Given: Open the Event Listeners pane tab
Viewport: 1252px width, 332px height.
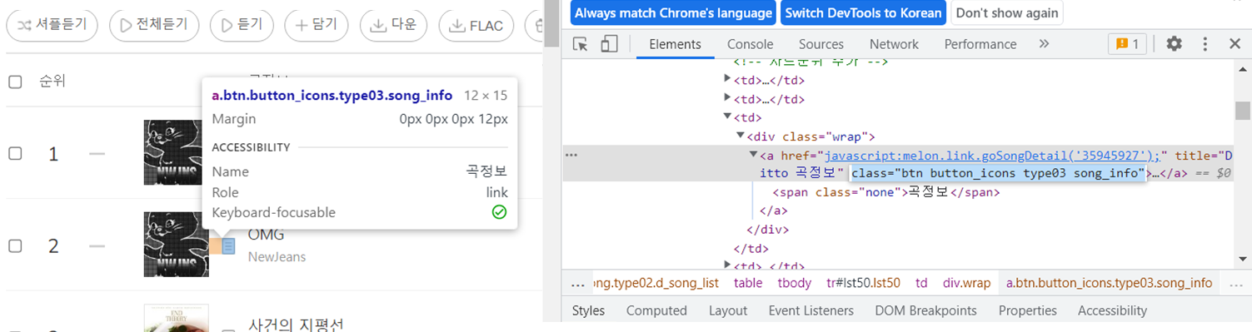Looking at the screenshot, I should pyautogui.click(x=811, y=310).
